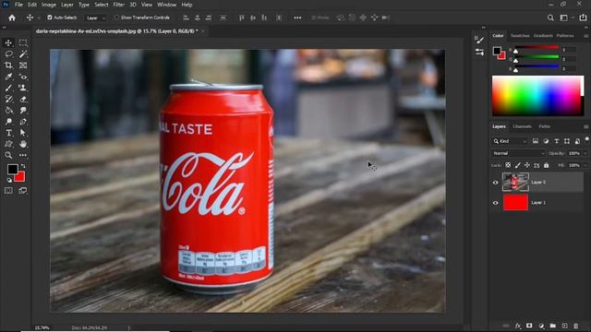Select the Brush tool

8,89
